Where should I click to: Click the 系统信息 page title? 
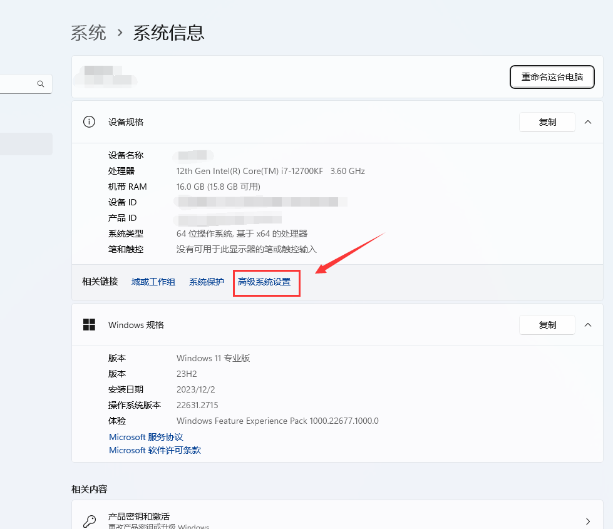(x=168, y=33)
